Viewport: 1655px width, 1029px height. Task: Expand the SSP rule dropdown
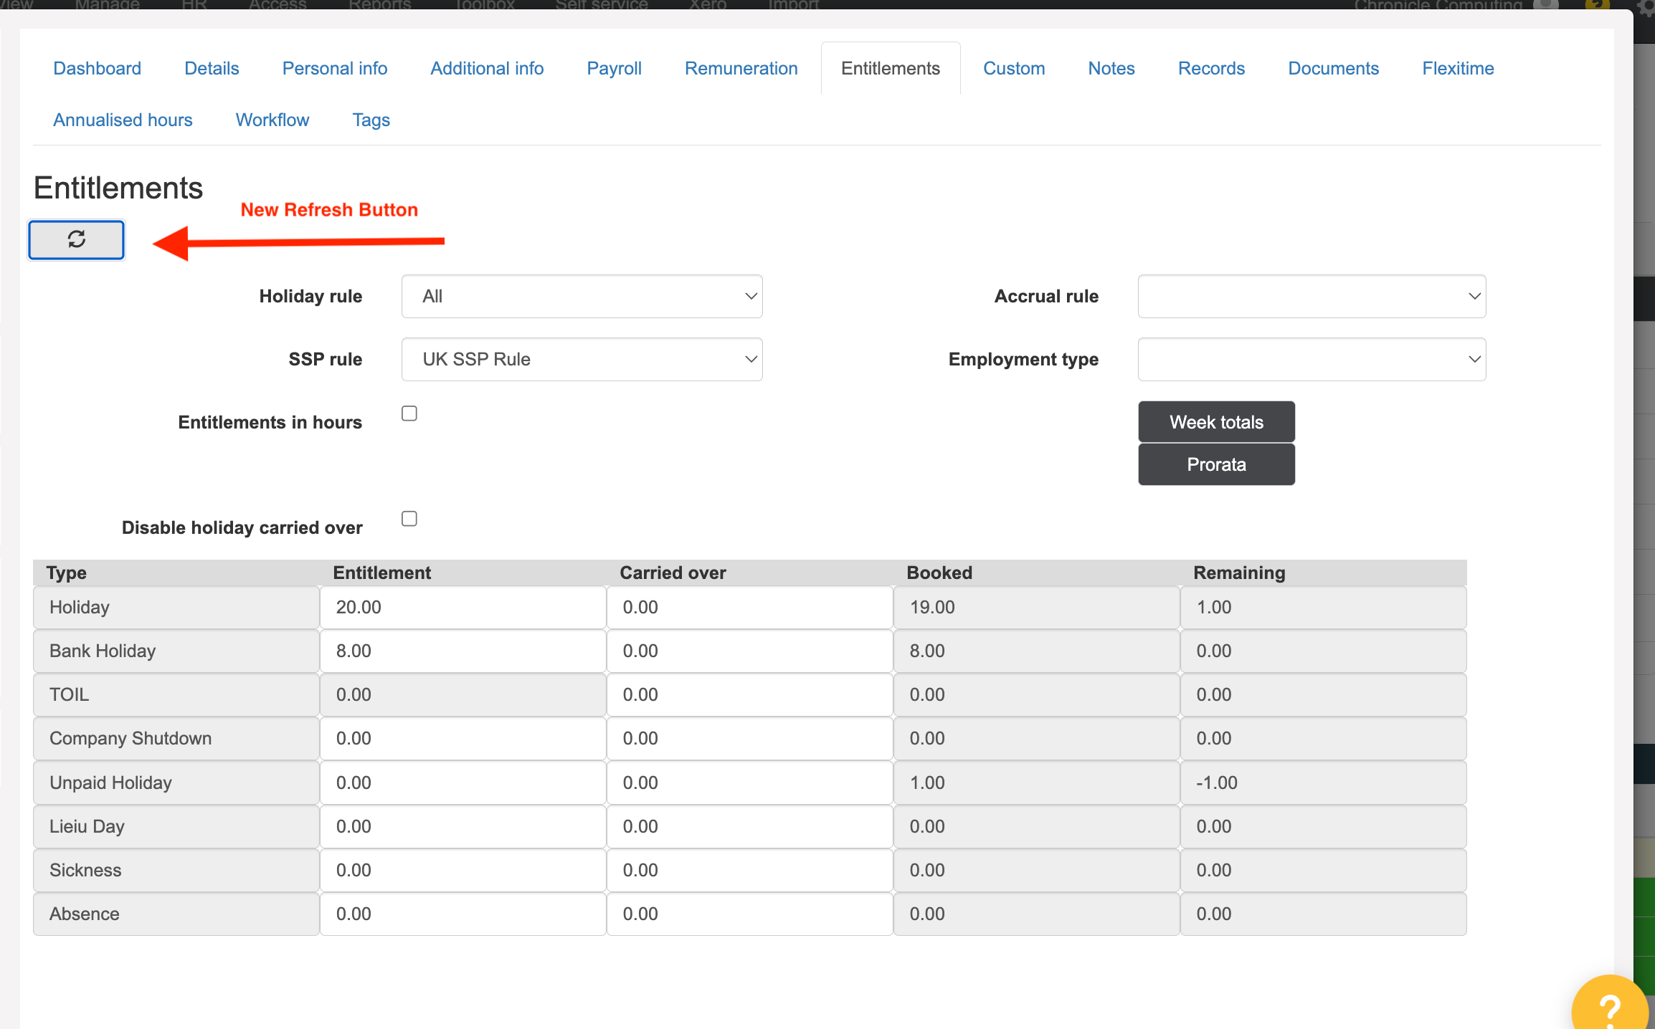(582, 360)
